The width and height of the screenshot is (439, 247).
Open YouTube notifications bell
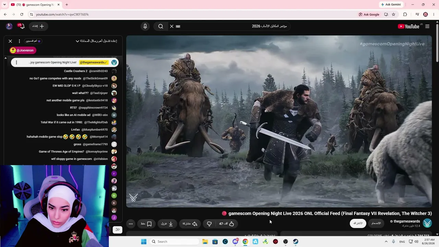click(21, 26)
